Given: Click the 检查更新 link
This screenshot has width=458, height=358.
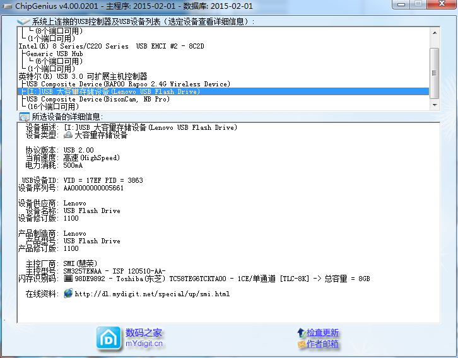Looking at the screenshot, I should tap(322, 332).
